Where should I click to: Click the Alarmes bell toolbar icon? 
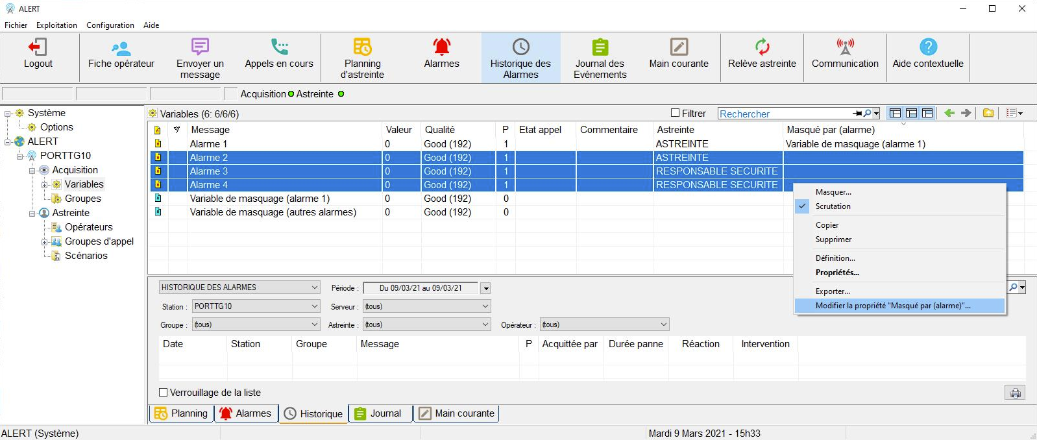pyautogui.click(x=441, y=47)
